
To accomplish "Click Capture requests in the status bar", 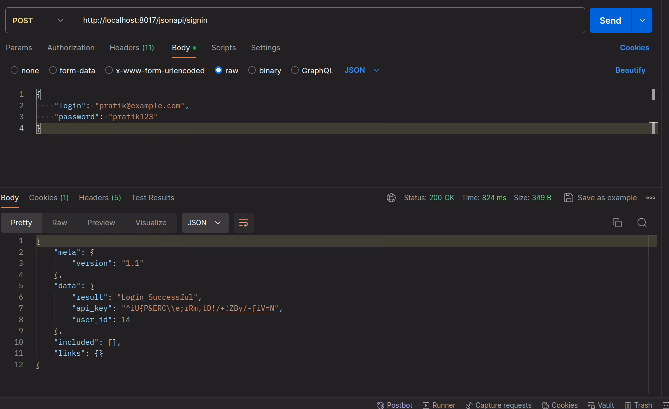I will [x=498, y=405].
